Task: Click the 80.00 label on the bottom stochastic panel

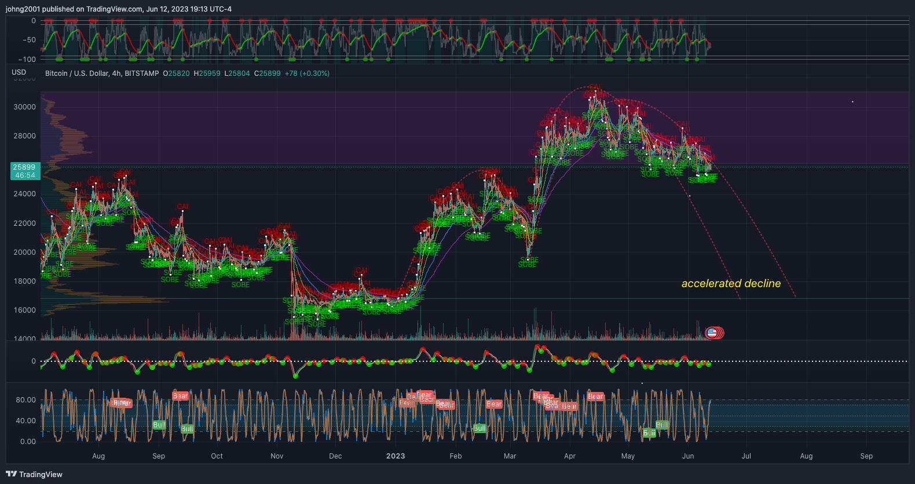Action: (26, 400)
